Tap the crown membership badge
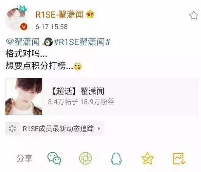The width and height of the screenshot is (201, 172). (x=91, y=14)
